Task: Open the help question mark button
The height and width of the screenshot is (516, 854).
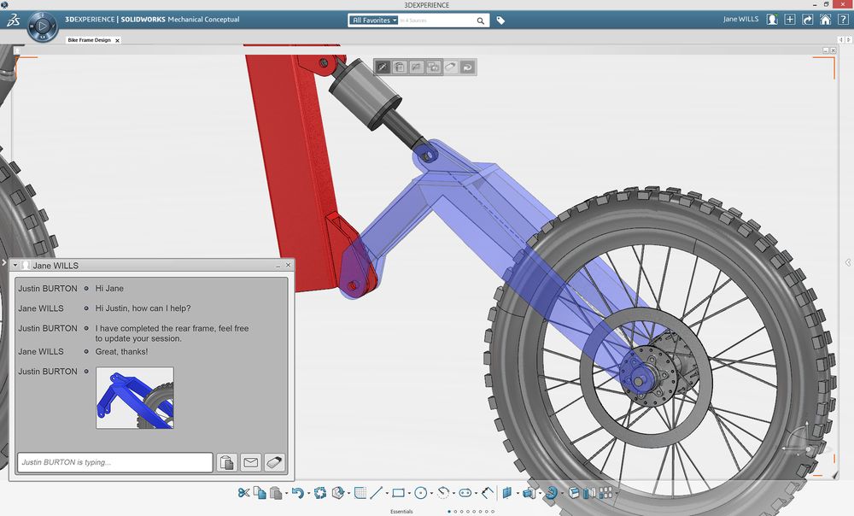Action: [x=842, y=20]
